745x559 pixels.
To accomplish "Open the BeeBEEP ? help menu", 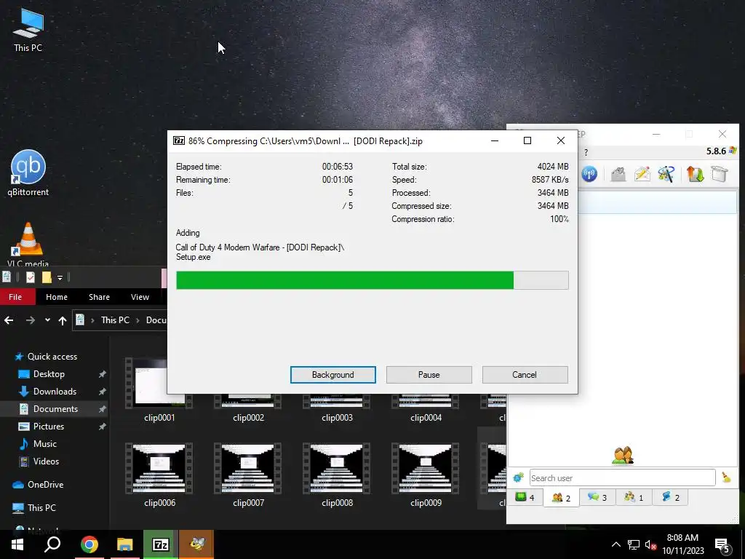I will pos(586,153).
